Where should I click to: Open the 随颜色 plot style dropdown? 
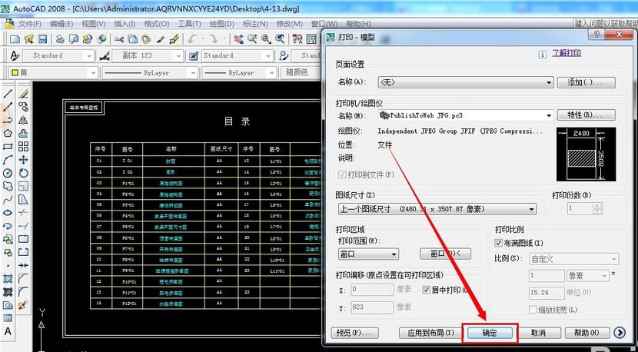pos(301,73)
